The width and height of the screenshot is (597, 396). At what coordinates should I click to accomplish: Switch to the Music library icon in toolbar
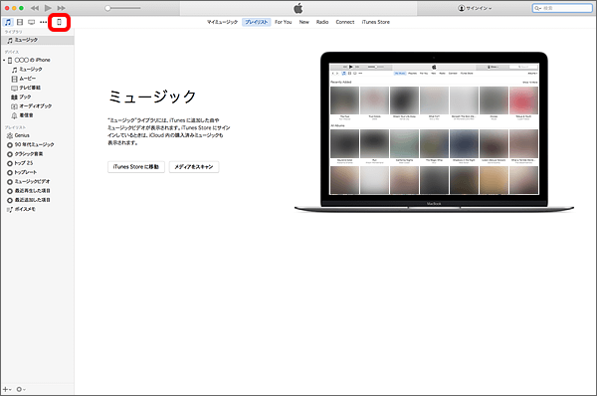tap(8, 22)
